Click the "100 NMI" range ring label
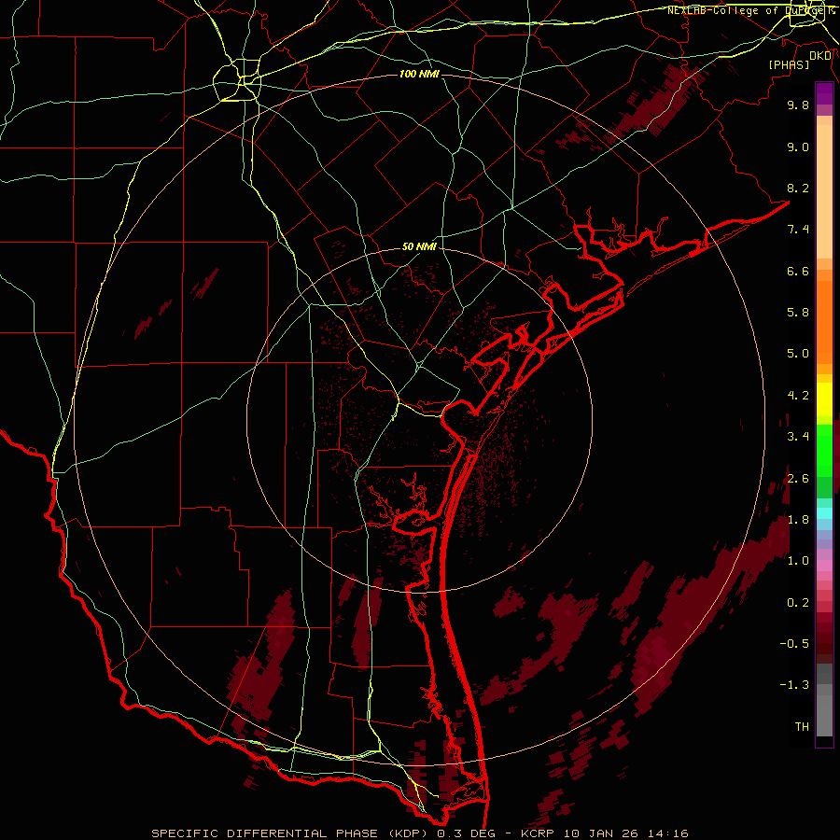This screenshot has width=840, height=840. [x=419, y=74]
